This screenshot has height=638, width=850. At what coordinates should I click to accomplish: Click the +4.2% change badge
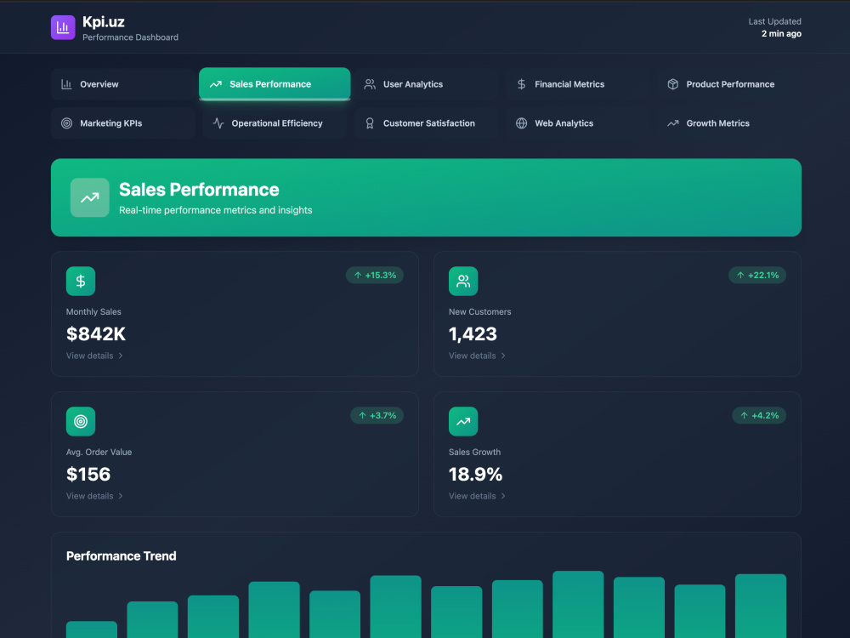coord(759,416)
